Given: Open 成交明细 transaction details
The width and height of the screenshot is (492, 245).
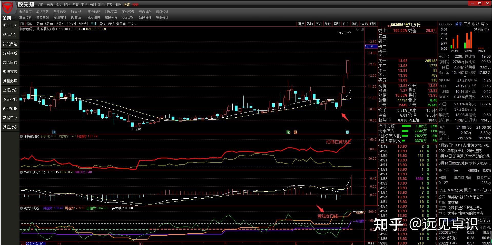Looking at the screenshot, I should point(94,18).
